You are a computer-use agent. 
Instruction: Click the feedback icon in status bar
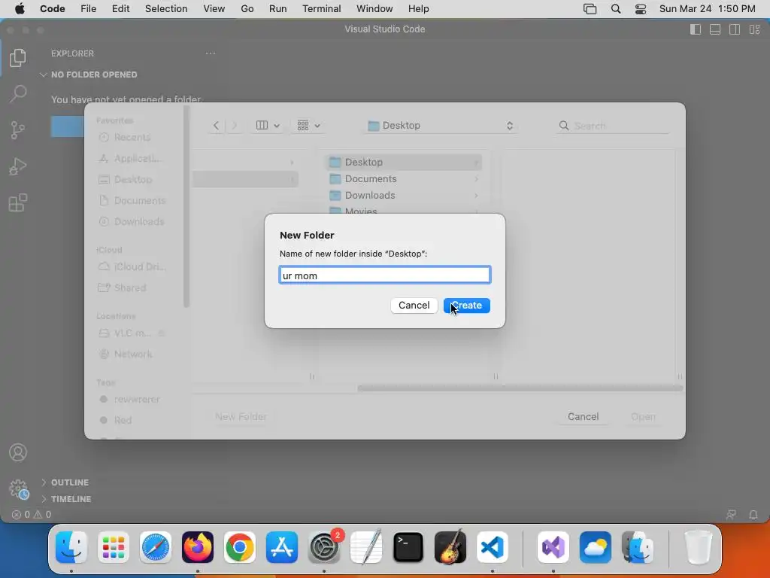point(731,515)
